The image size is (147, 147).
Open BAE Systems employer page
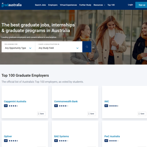click(x=61, y=136)
